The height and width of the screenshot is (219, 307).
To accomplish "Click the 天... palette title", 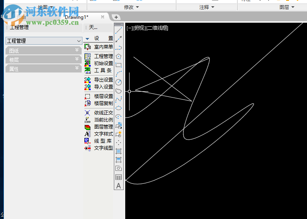I will coord(93,27).
